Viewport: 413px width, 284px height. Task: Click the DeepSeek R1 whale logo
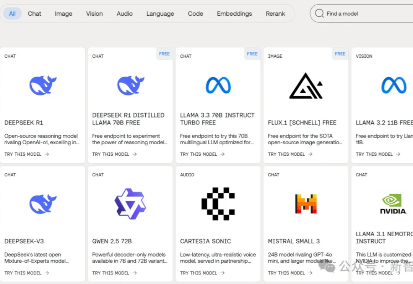(43, 85)
